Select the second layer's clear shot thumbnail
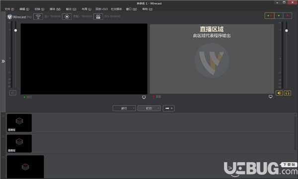Screen dimensions: 298x179 pos(19,143)
